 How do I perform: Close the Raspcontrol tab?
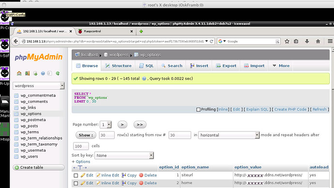point(132,31)
